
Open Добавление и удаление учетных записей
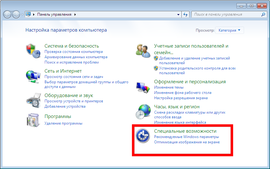[195, 61]
